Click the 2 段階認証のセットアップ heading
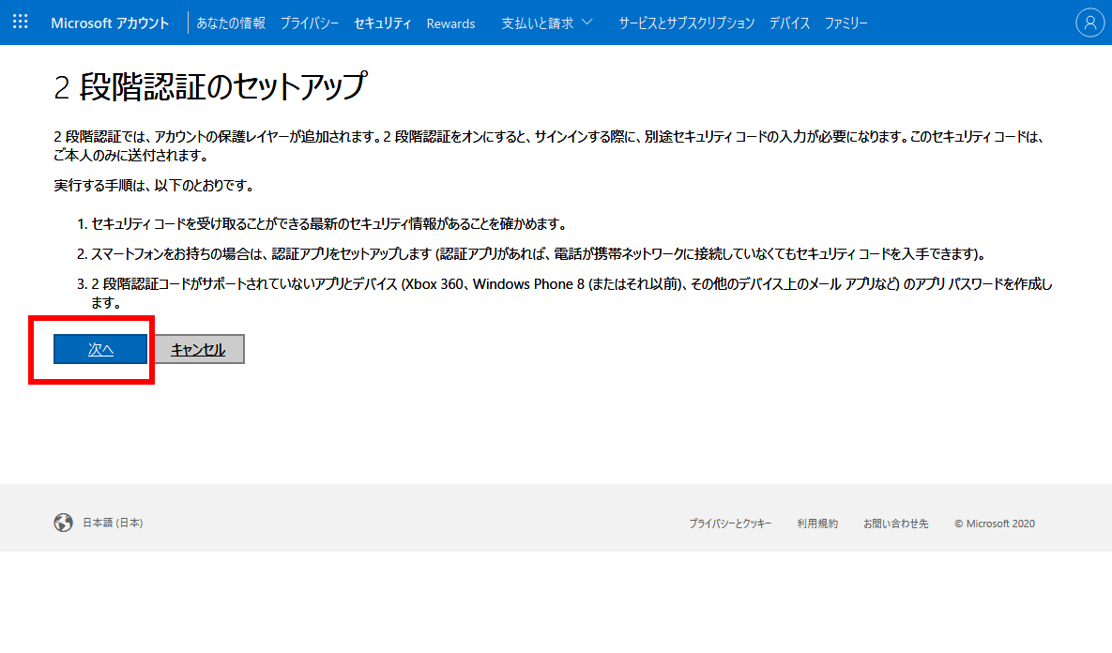This screenshot has height=653, width=1112. tap(209, 87)
